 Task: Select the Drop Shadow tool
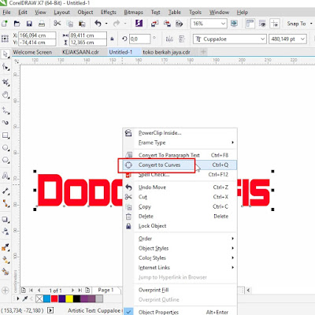6,219
